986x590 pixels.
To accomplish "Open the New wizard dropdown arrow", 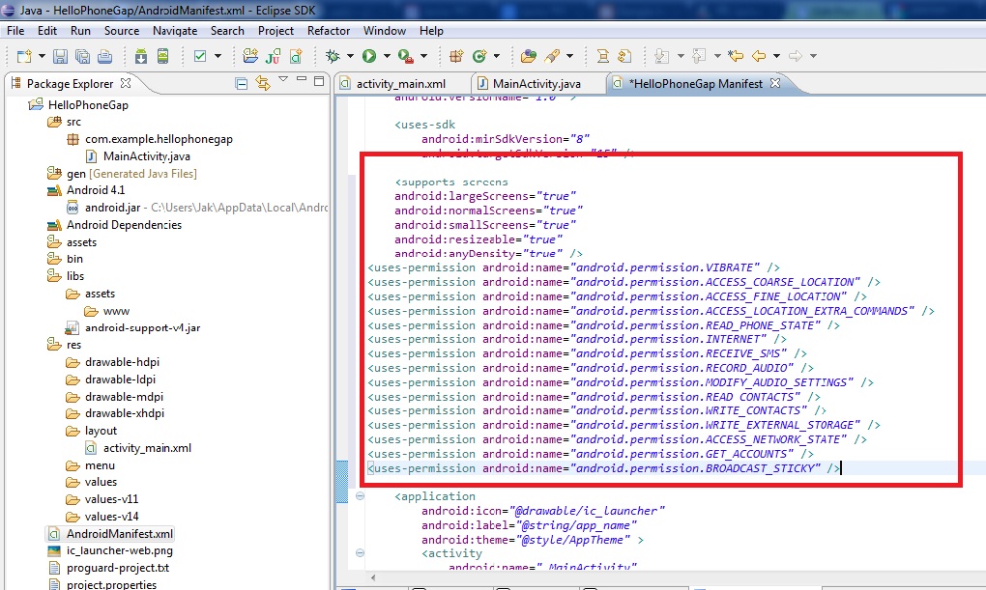I will 42,56.
